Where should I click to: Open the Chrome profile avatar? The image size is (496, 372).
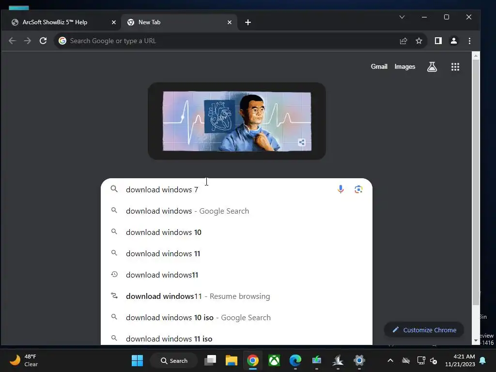(453, 41)
